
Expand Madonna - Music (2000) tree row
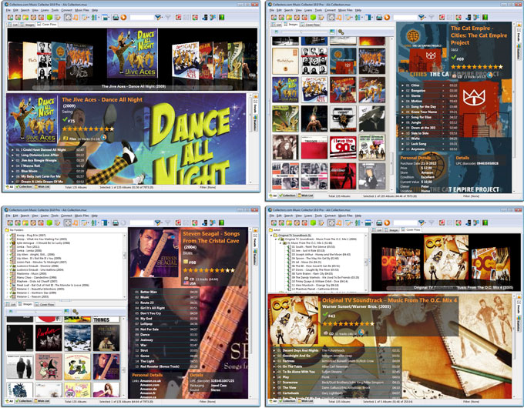8,273
